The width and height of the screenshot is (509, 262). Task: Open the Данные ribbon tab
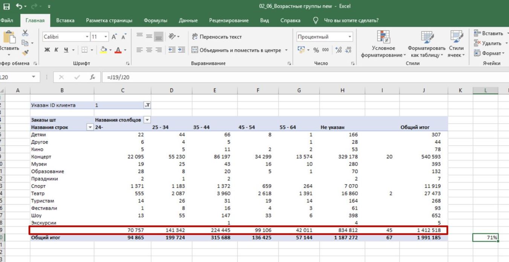click(188, 20)
